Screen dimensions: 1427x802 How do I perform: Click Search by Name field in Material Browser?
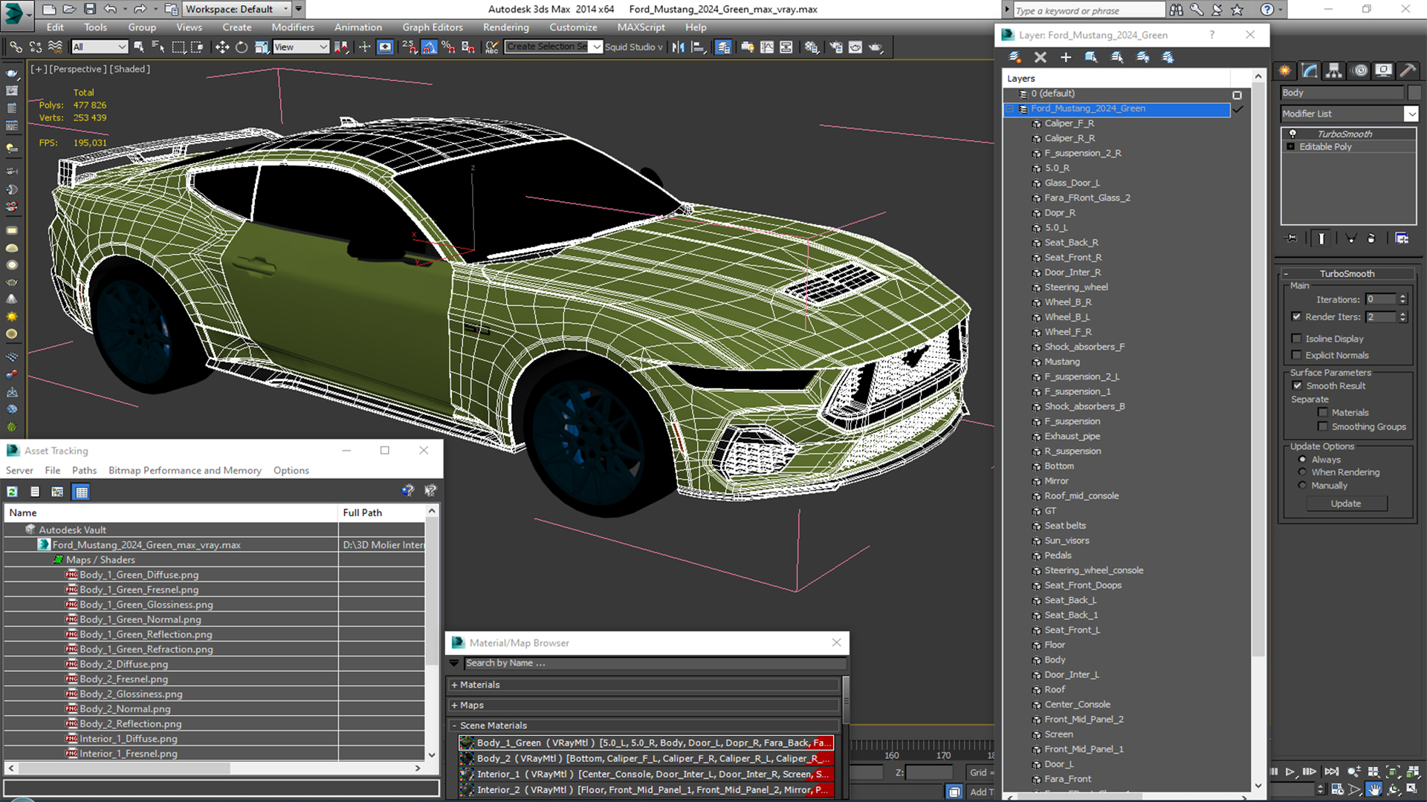(655, 663)
